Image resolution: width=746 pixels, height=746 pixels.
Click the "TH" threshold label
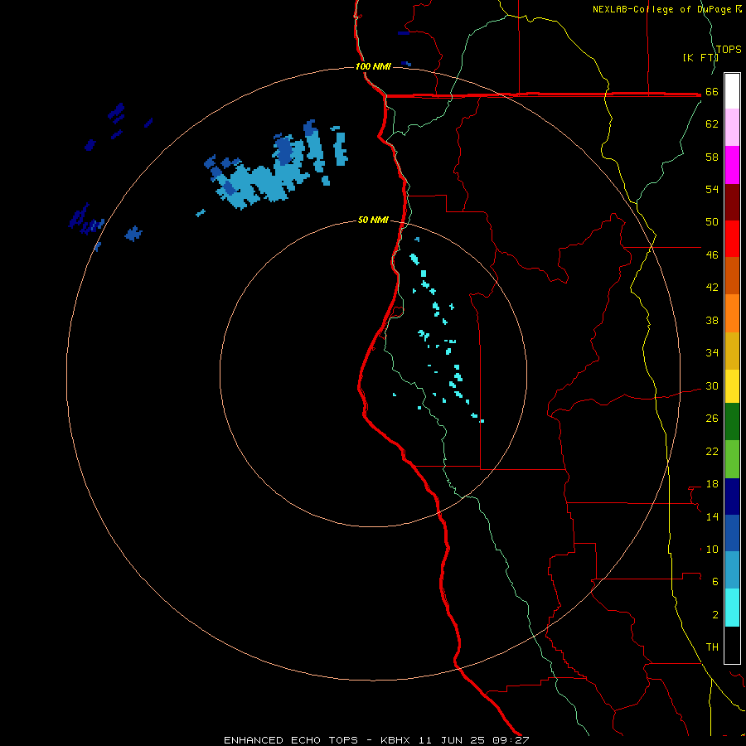[x=712, y=647]
